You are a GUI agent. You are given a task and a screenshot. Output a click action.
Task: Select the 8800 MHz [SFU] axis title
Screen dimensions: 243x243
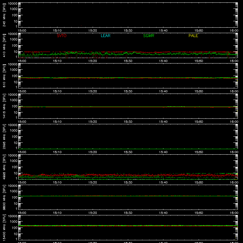4,197
